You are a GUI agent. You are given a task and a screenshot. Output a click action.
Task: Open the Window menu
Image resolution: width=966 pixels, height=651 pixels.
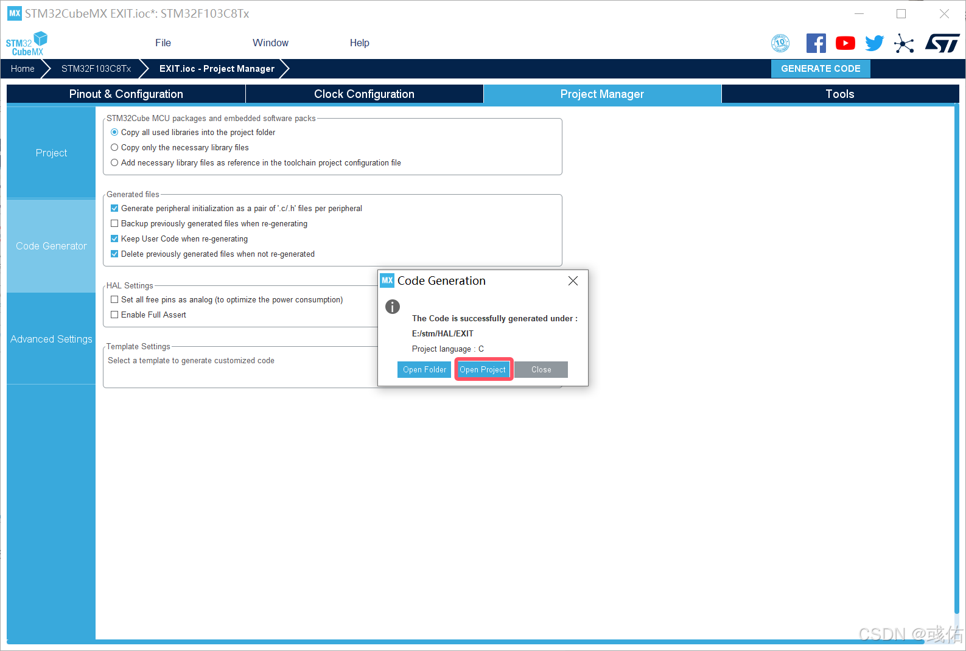(270, 43)
